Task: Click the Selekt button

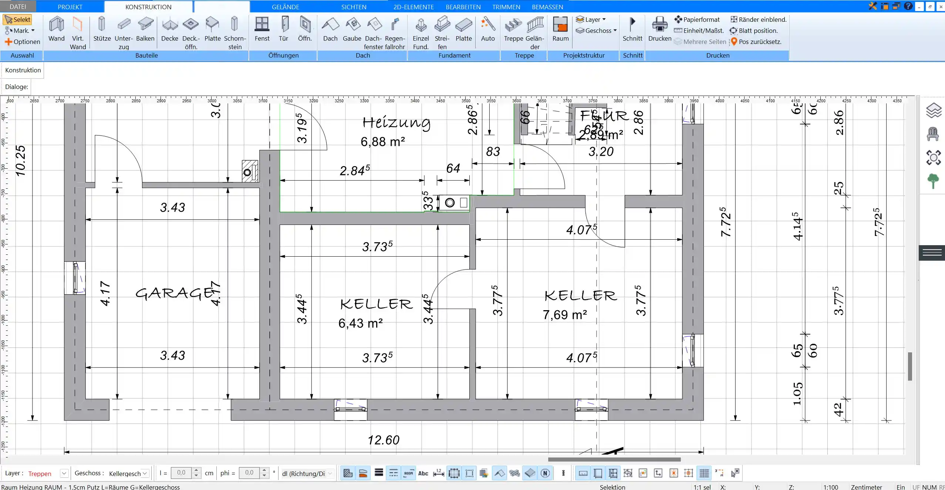Action: coord(17,20)
